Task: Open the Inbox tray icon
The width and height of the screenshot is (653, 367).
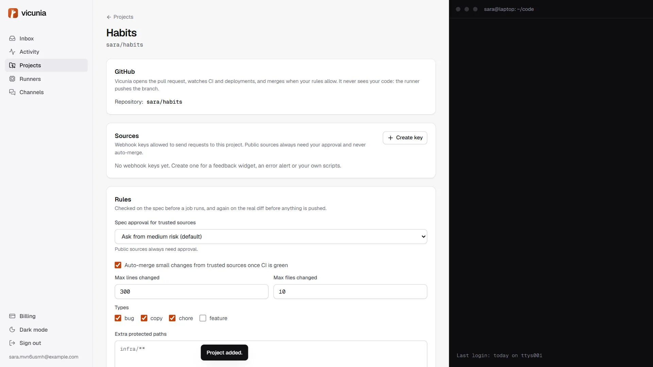Action: (12, 38)
